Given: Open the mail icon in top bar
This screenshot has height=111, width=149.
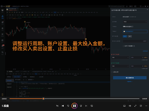Looking at the screenshot, I should tap(135, 6).
